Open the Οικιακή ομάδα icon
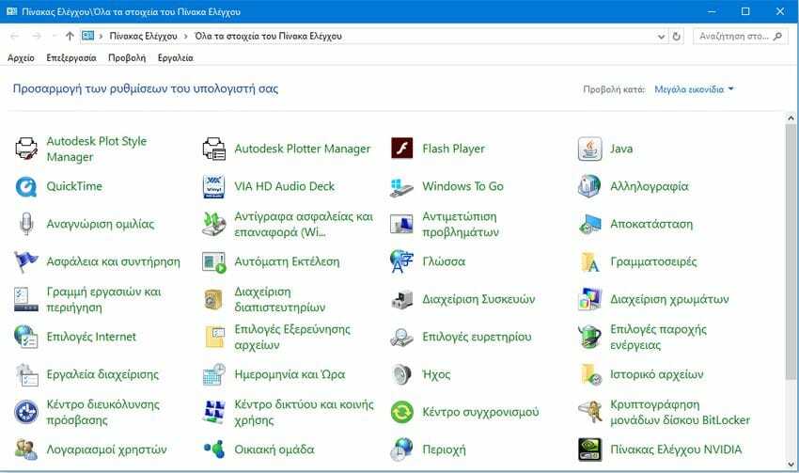Viewport: 799px width, 473px height. (x=214, y=450)
